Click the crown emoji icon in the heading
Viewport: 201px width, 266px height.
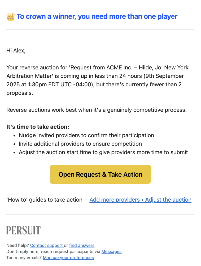pos(11,17)
